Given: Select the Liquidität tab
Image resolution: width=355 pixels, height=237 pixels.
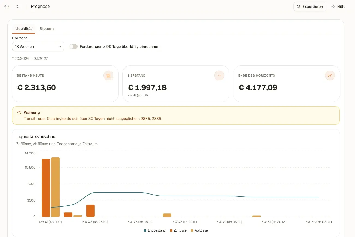Looking at the screenshot, I should [x=23, y=29].
